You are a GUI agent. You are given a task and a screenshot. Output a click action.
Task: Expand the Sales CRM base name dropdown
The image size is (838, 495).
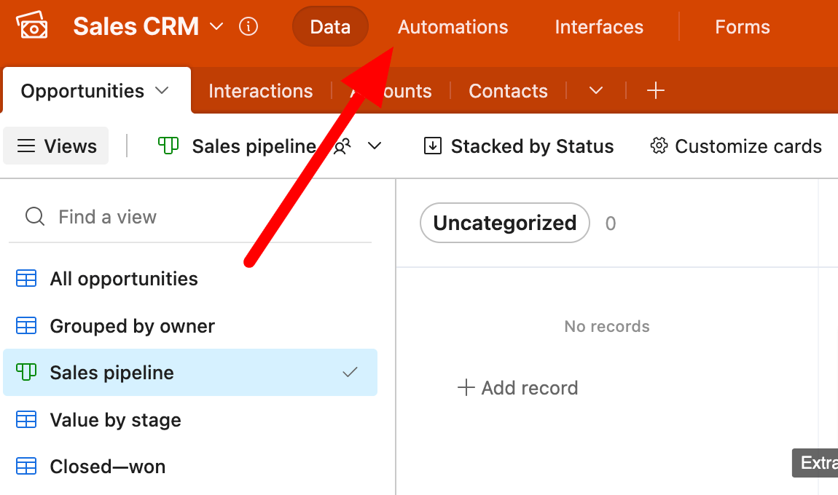(x=216, y=26)
